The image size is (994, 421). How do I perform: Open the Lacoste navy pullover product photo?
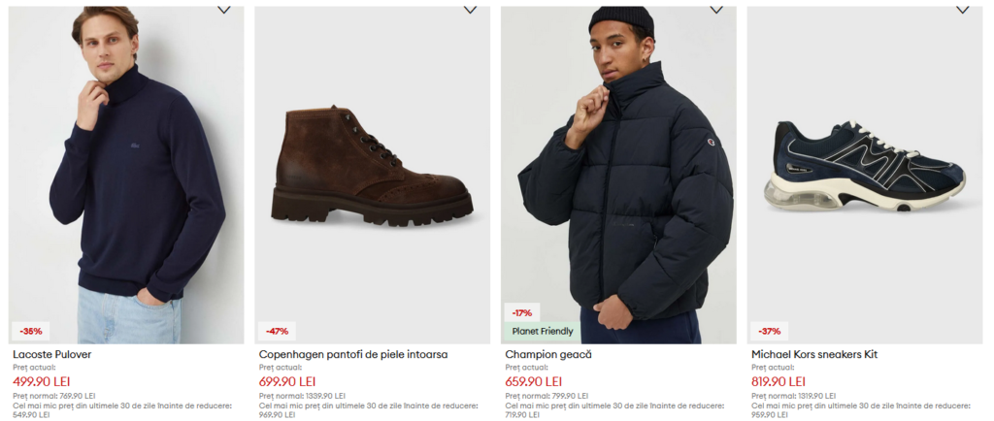click(x=126, y=175)
